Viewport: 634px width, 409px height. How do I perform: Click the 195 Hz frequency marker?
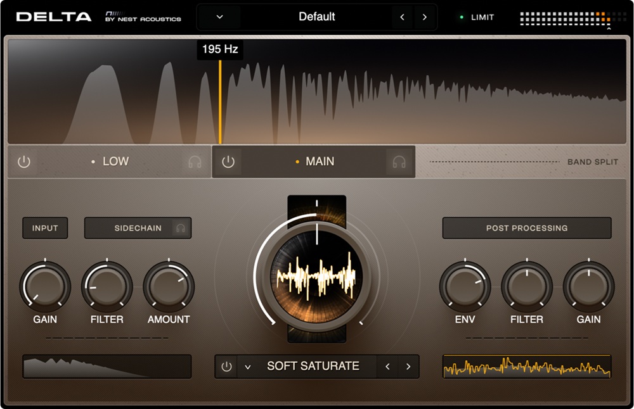[220, 49]
